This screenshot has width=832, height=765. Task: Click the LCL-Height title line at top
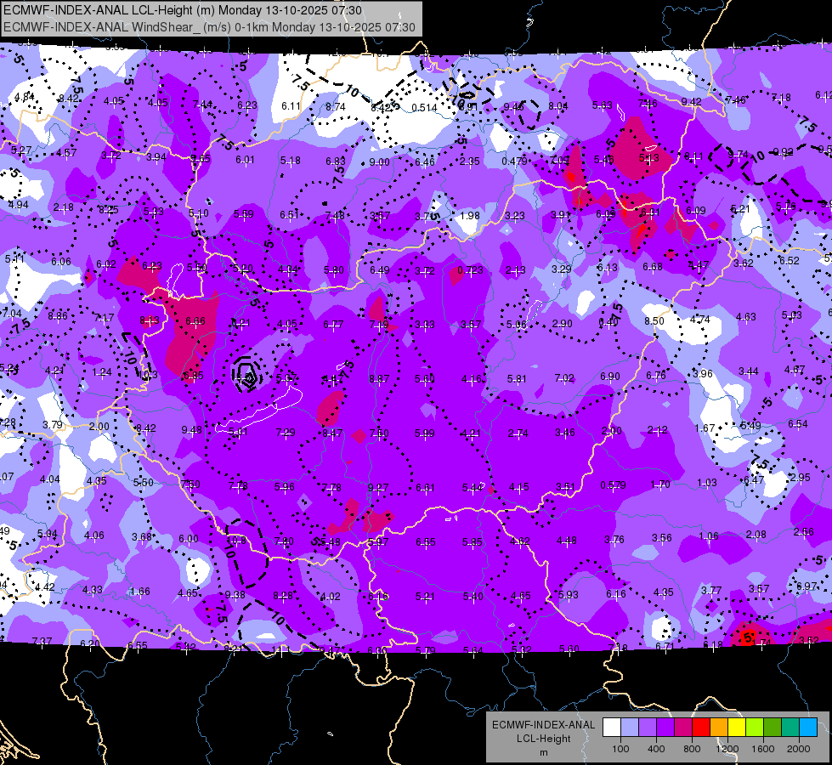click(x=183, y=10)
